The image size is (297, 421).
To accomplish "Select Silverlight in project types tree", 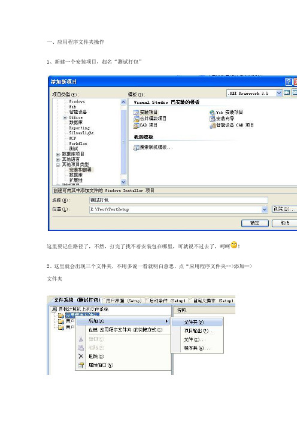I will [x=81, y=133].
